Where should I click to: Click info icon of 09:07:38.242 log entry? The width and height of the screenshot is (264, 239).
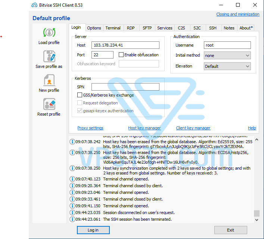(x=72, y=142)
